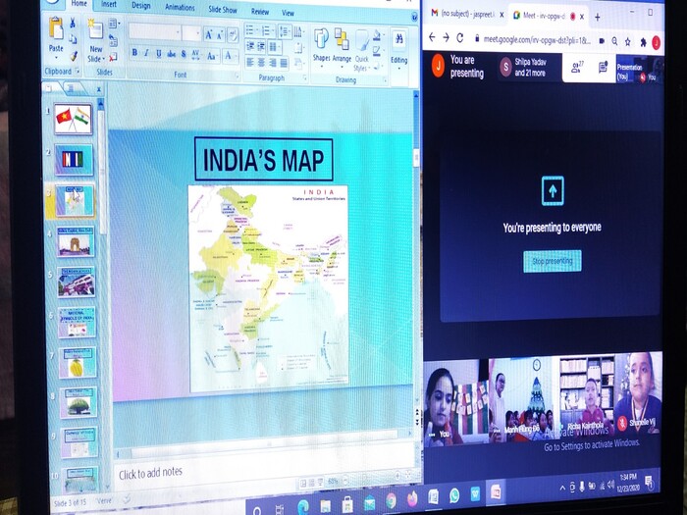Center text in Paragraph group
This screenshot has height=515, width=687.
tap(262, 63)
